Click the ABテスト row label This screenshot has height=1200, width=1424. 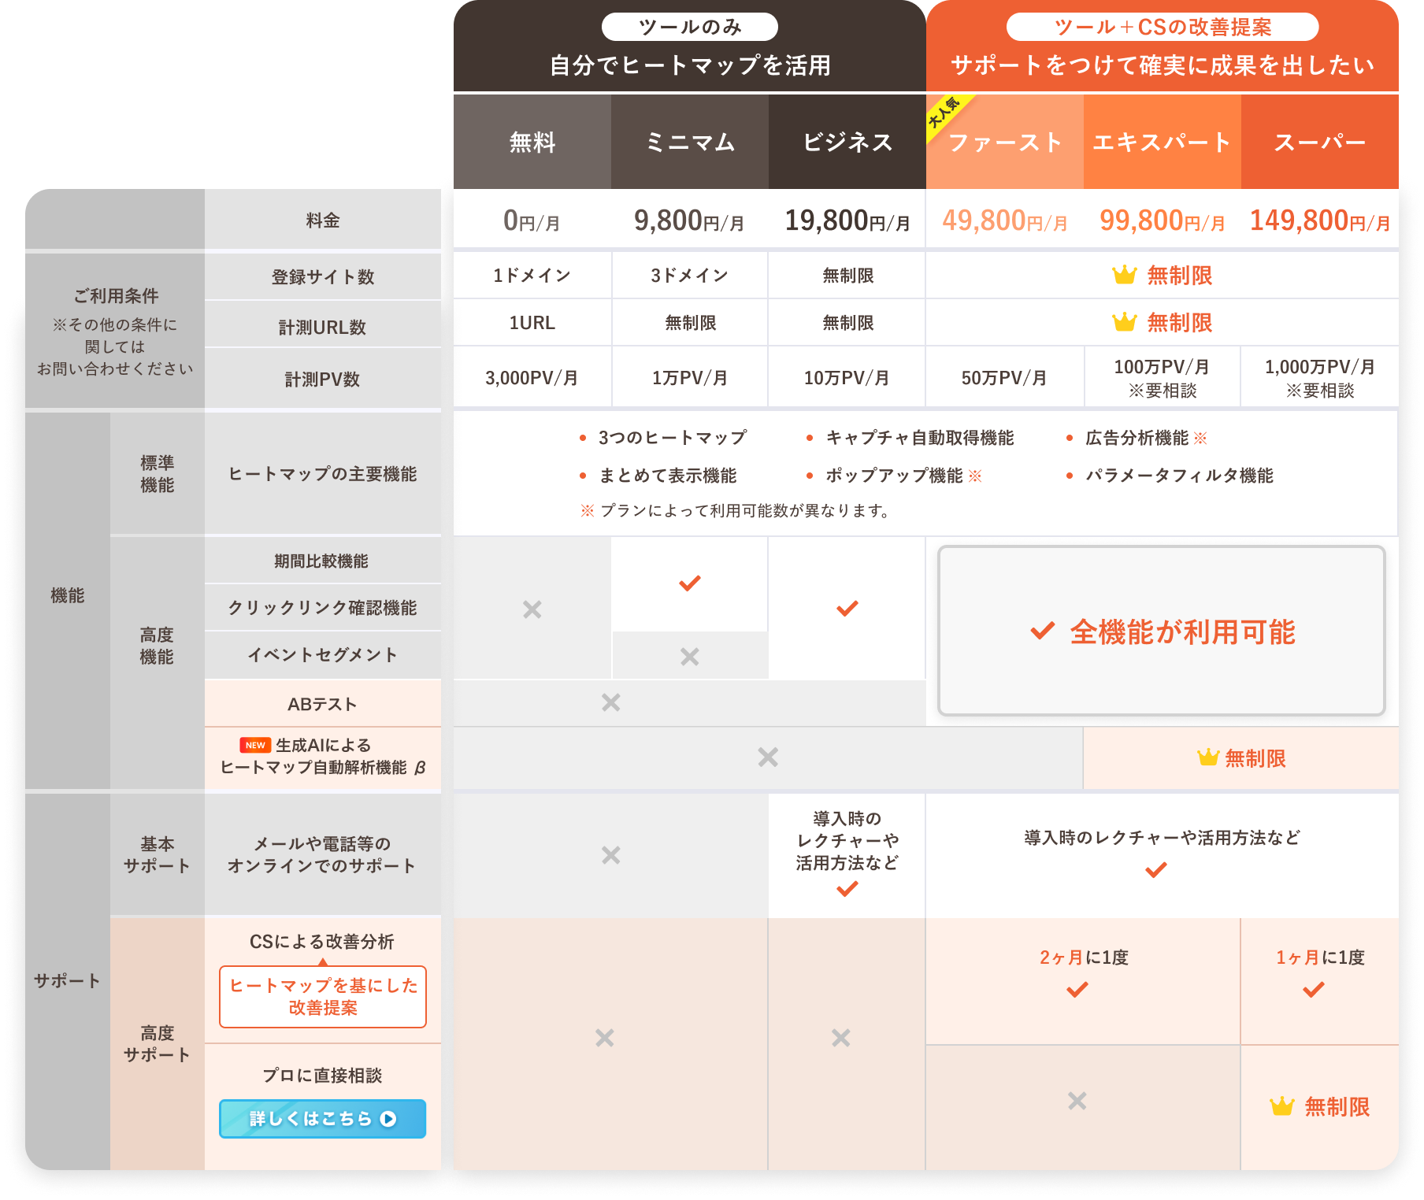click(322, 704)
